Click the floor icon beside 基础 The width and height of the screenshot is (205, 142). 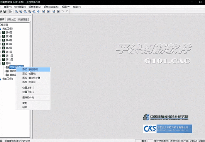[x=3, y=63]
